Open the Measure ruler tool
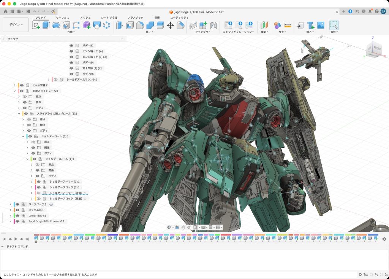This screenshot has width=389, height=279. (288, 25)
